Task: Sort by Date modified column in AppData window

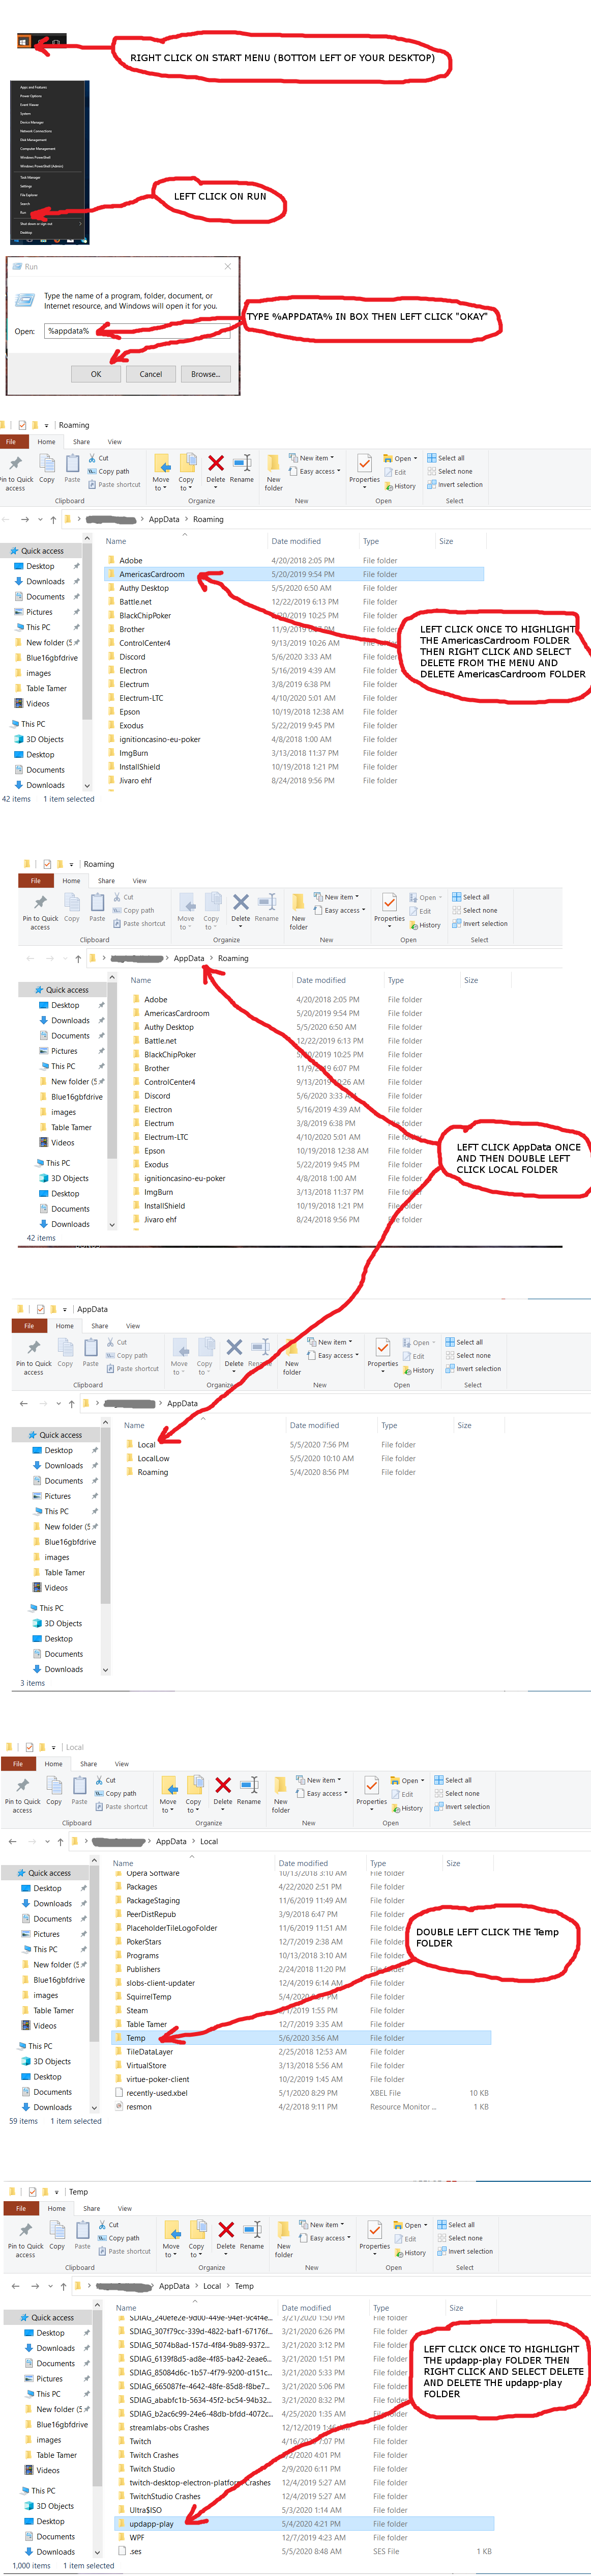Action: tap(314, 1425)
